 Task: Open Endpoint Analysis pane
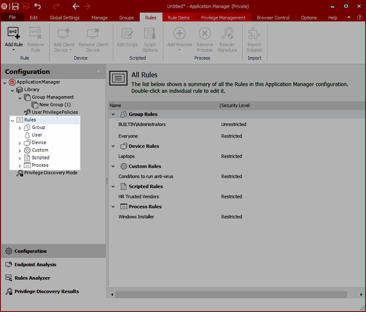point(35,265)
